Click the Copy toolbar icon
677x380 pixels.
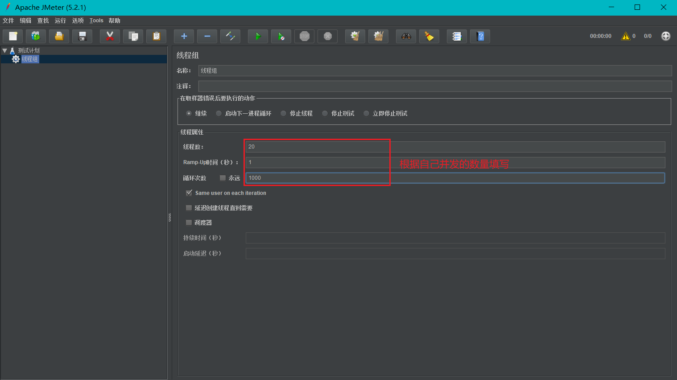[133, 36]
